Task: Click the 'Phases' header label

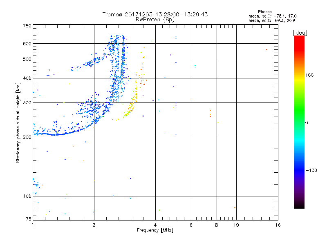Action: click(x=264, y=12)
